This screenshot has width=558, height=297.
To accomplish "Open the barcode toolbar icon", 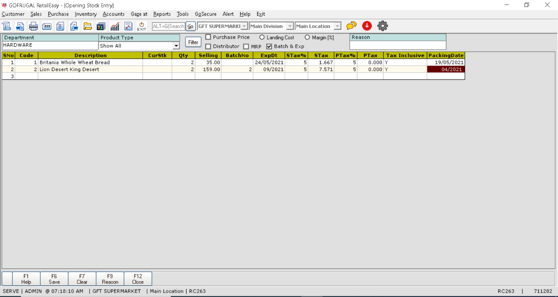I will point(47,26).
